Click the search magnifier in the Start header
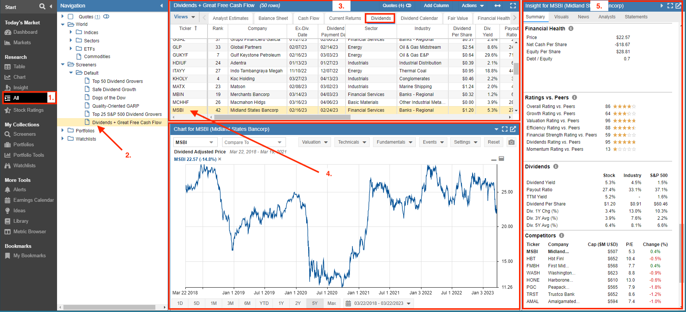Image resolution: width=686 pixels, height=312 pixels. click(42, 6)
